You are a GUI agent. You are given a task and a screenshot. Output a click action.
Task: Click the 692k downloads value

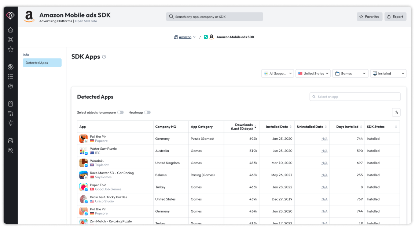tap(253, 139)
